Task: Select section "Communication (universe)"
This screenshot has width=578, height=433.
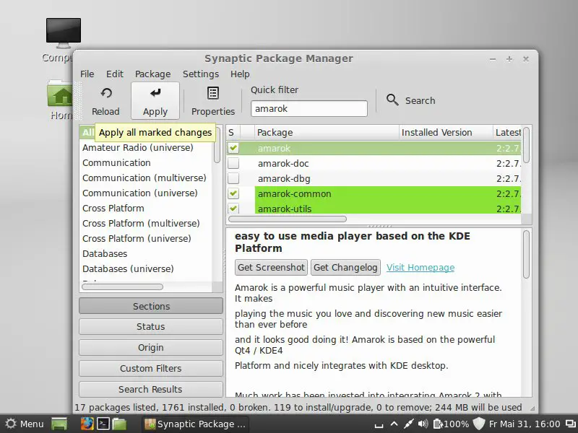Action: (140, 193)
